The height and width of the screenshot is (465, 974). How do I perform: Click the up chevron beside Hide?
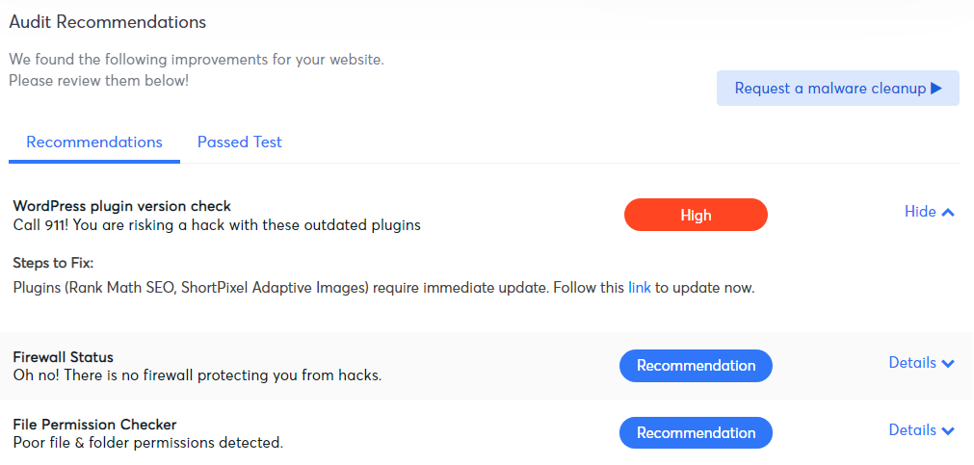point(948,213)
